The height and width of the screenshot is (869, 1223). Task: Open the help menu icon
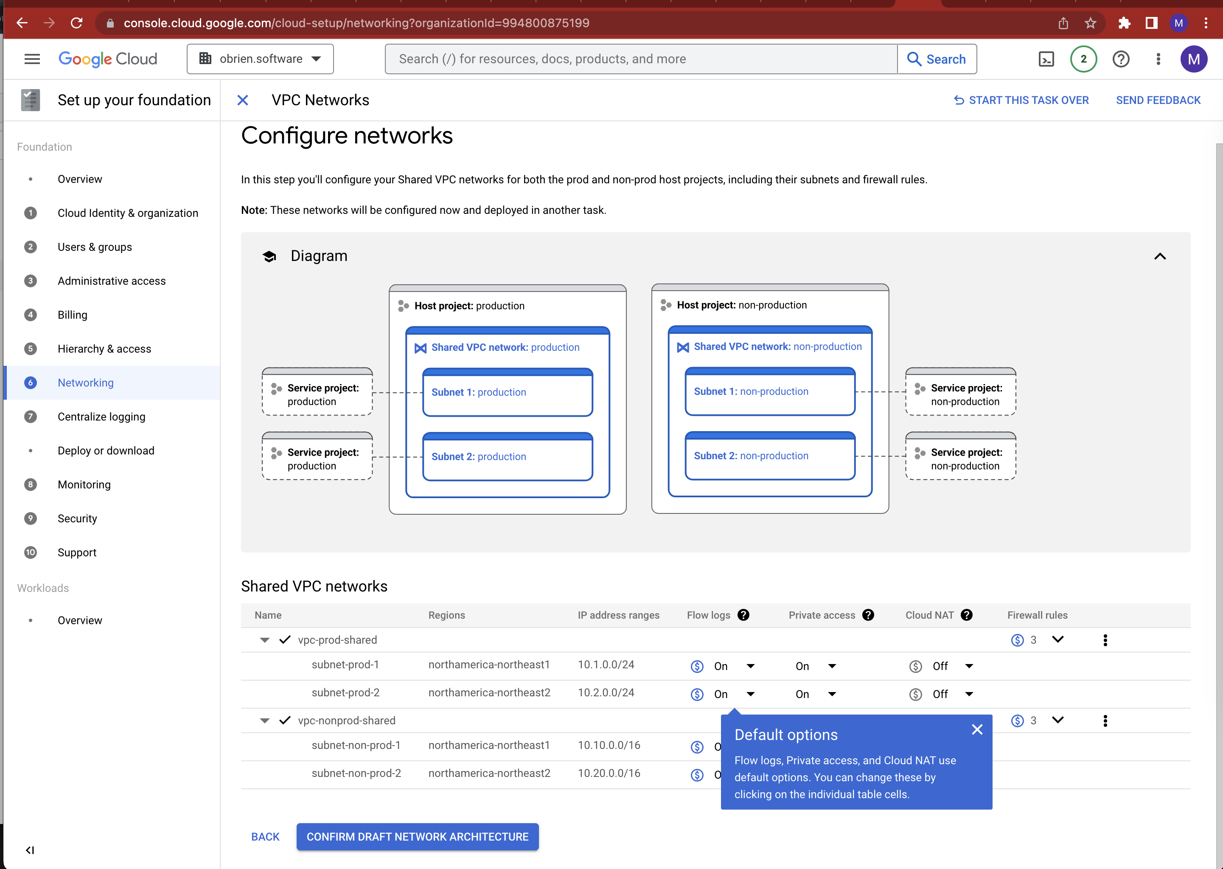pyautogui.click(x=1121, y=59)
